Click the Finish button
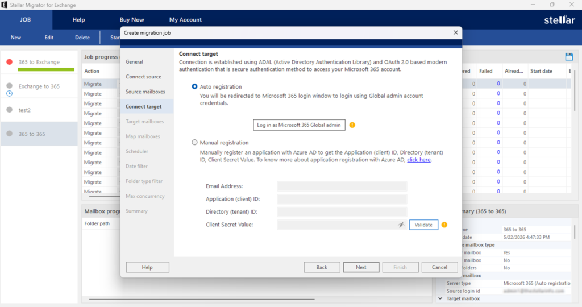582x307 pixels. (x=400, y=267)
